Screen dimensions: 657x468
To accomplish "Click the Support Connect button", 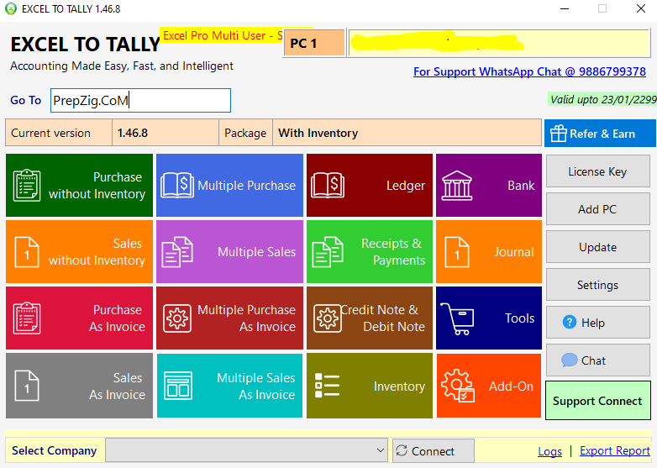I will coord(598,401).
